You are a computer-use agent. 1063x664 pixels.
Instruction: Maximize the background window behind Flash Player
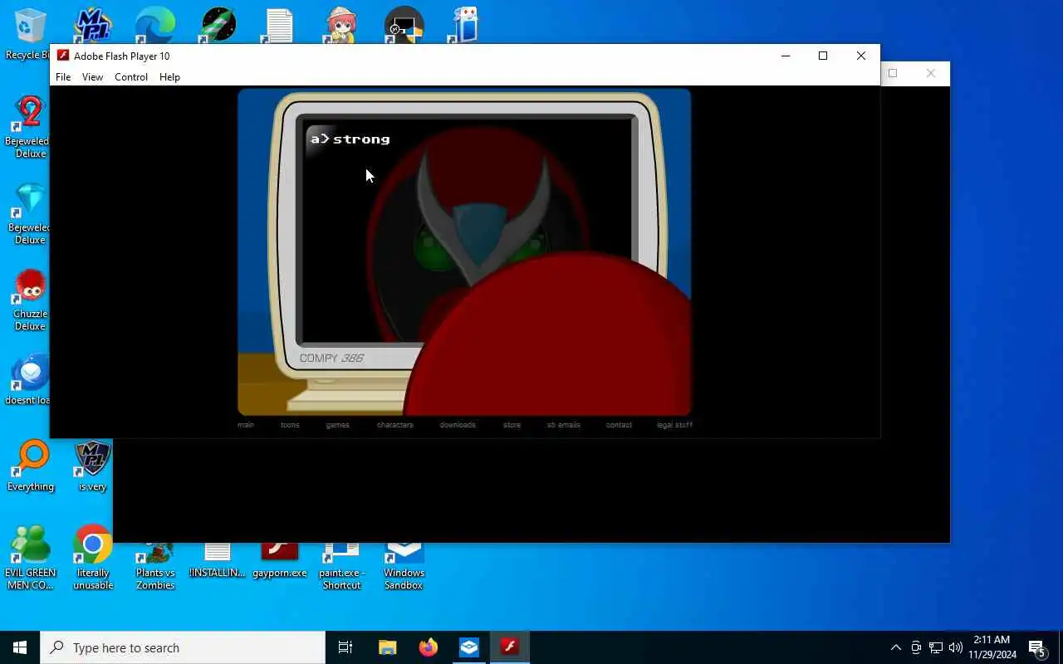click(893, 73)
